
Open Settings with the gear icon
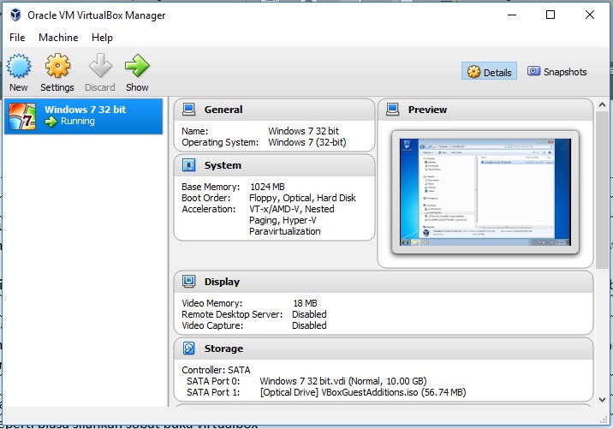coord(57,66)
